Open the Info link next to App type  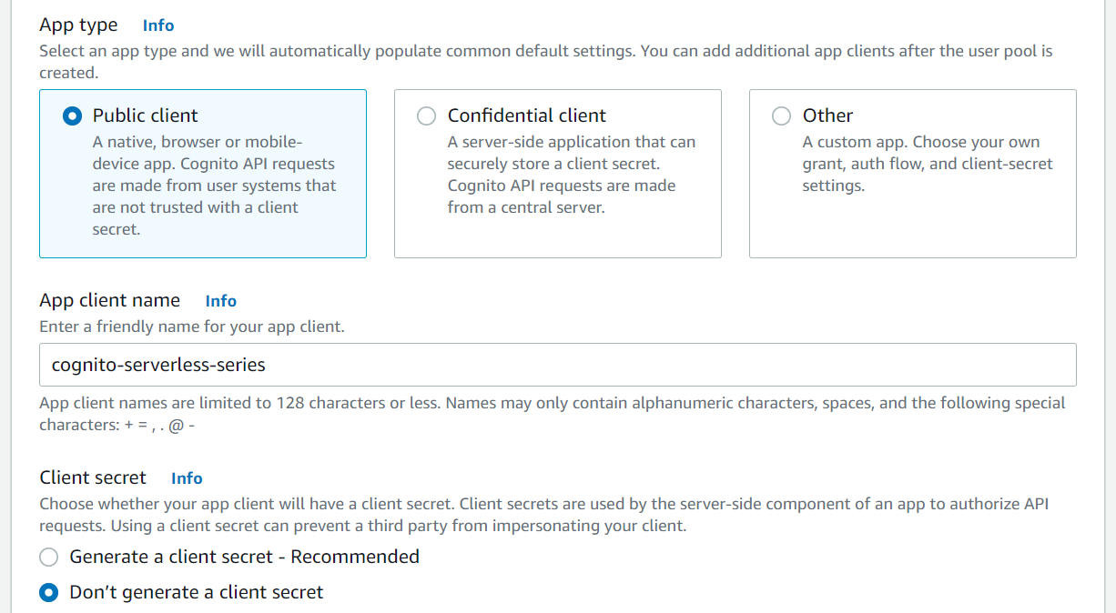157,25
